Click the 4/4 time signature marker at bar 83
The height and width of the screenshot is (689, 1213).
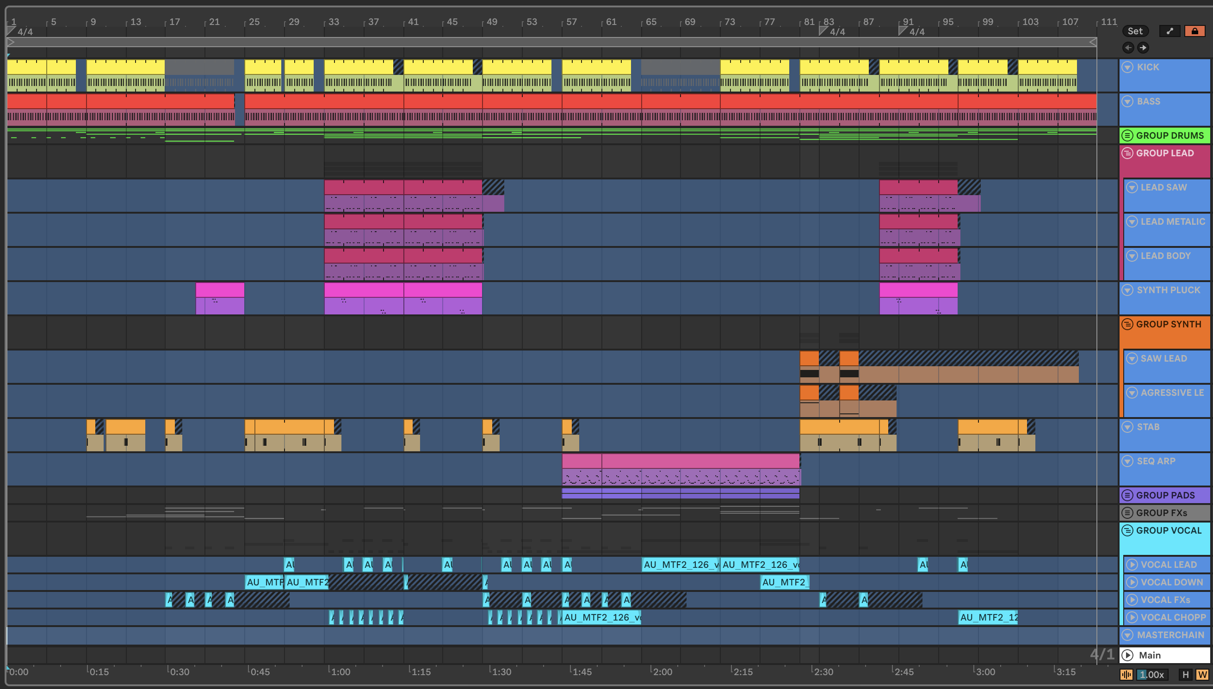pyautogui.click(x=837, y=32)
